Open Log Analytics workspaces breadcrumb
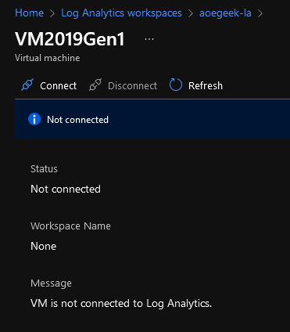Viewport: 290px width, 332px height. (121, 13)
